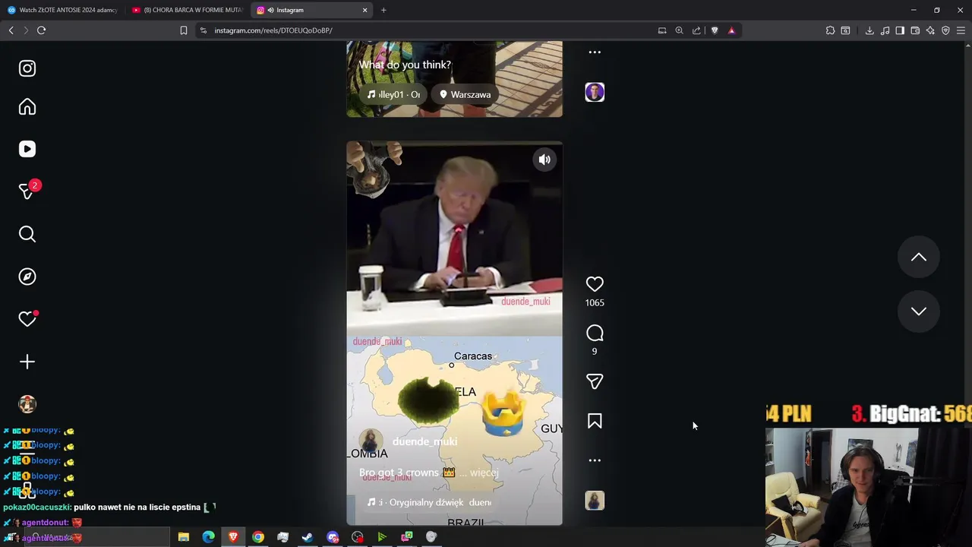Toggle the browser sidebar panel
Image resolution: width=972 pixels, height=547 pixels.
tap(900, 30)
